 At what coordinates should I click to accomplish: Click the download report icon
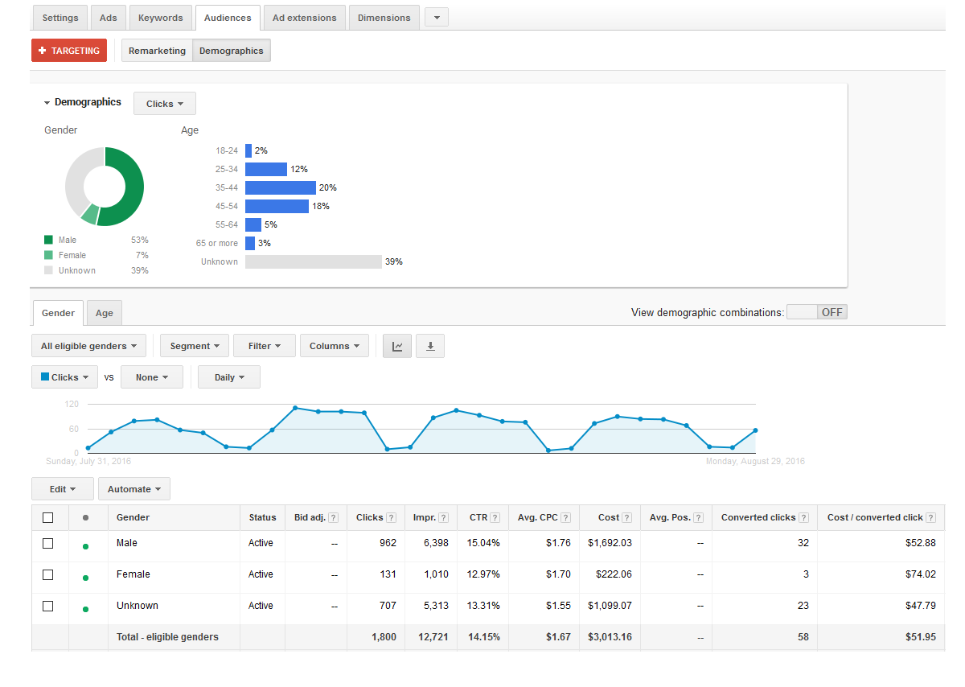(x=429, y=345)
